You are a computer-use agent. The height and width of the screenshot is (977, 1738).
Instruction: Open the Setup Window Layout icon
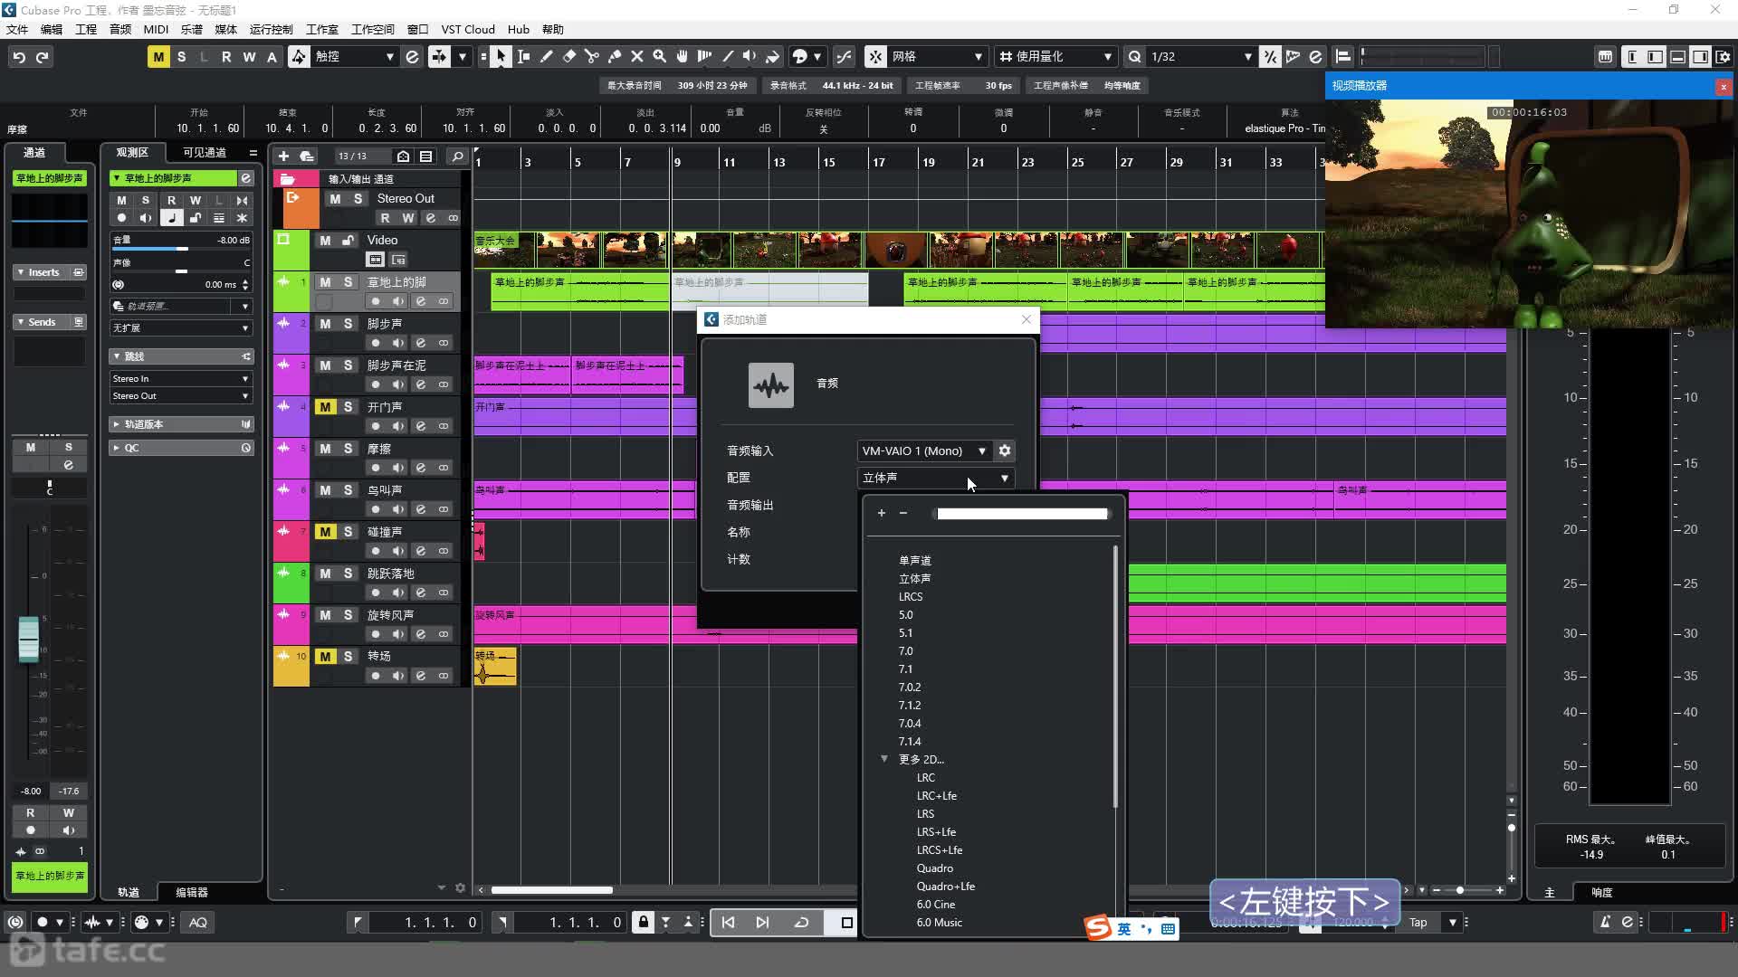pyautogui.click(x=1723, y=56)
